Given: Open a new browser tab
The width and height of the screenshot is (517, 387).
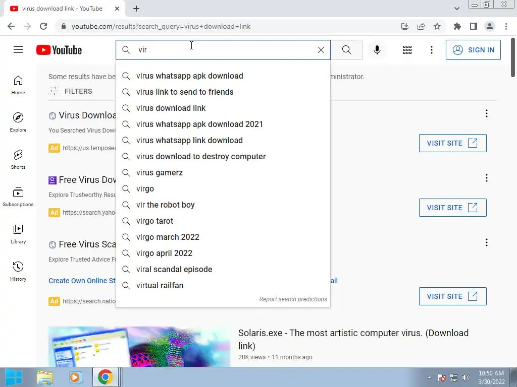Looking at the screenshot, I should click(136, 9).
